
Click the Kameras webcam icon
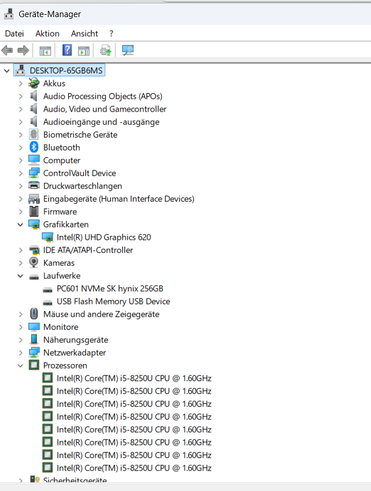[x=34, y=263]
